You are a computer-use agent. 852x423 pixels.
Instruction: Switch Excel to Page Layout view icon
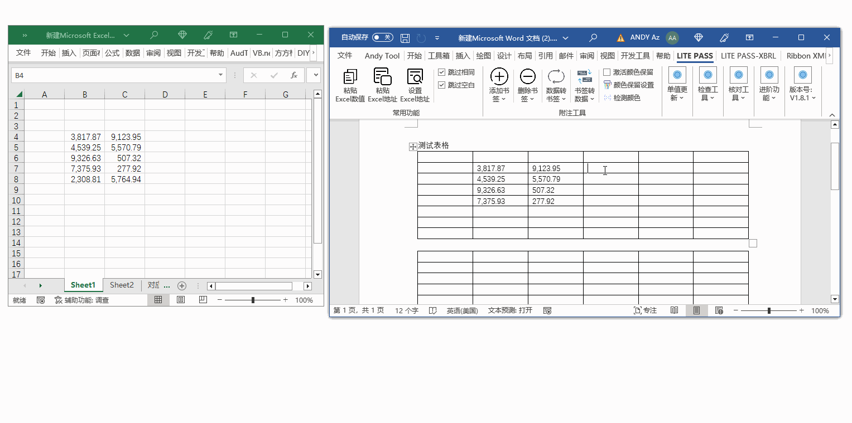point(181,300)
